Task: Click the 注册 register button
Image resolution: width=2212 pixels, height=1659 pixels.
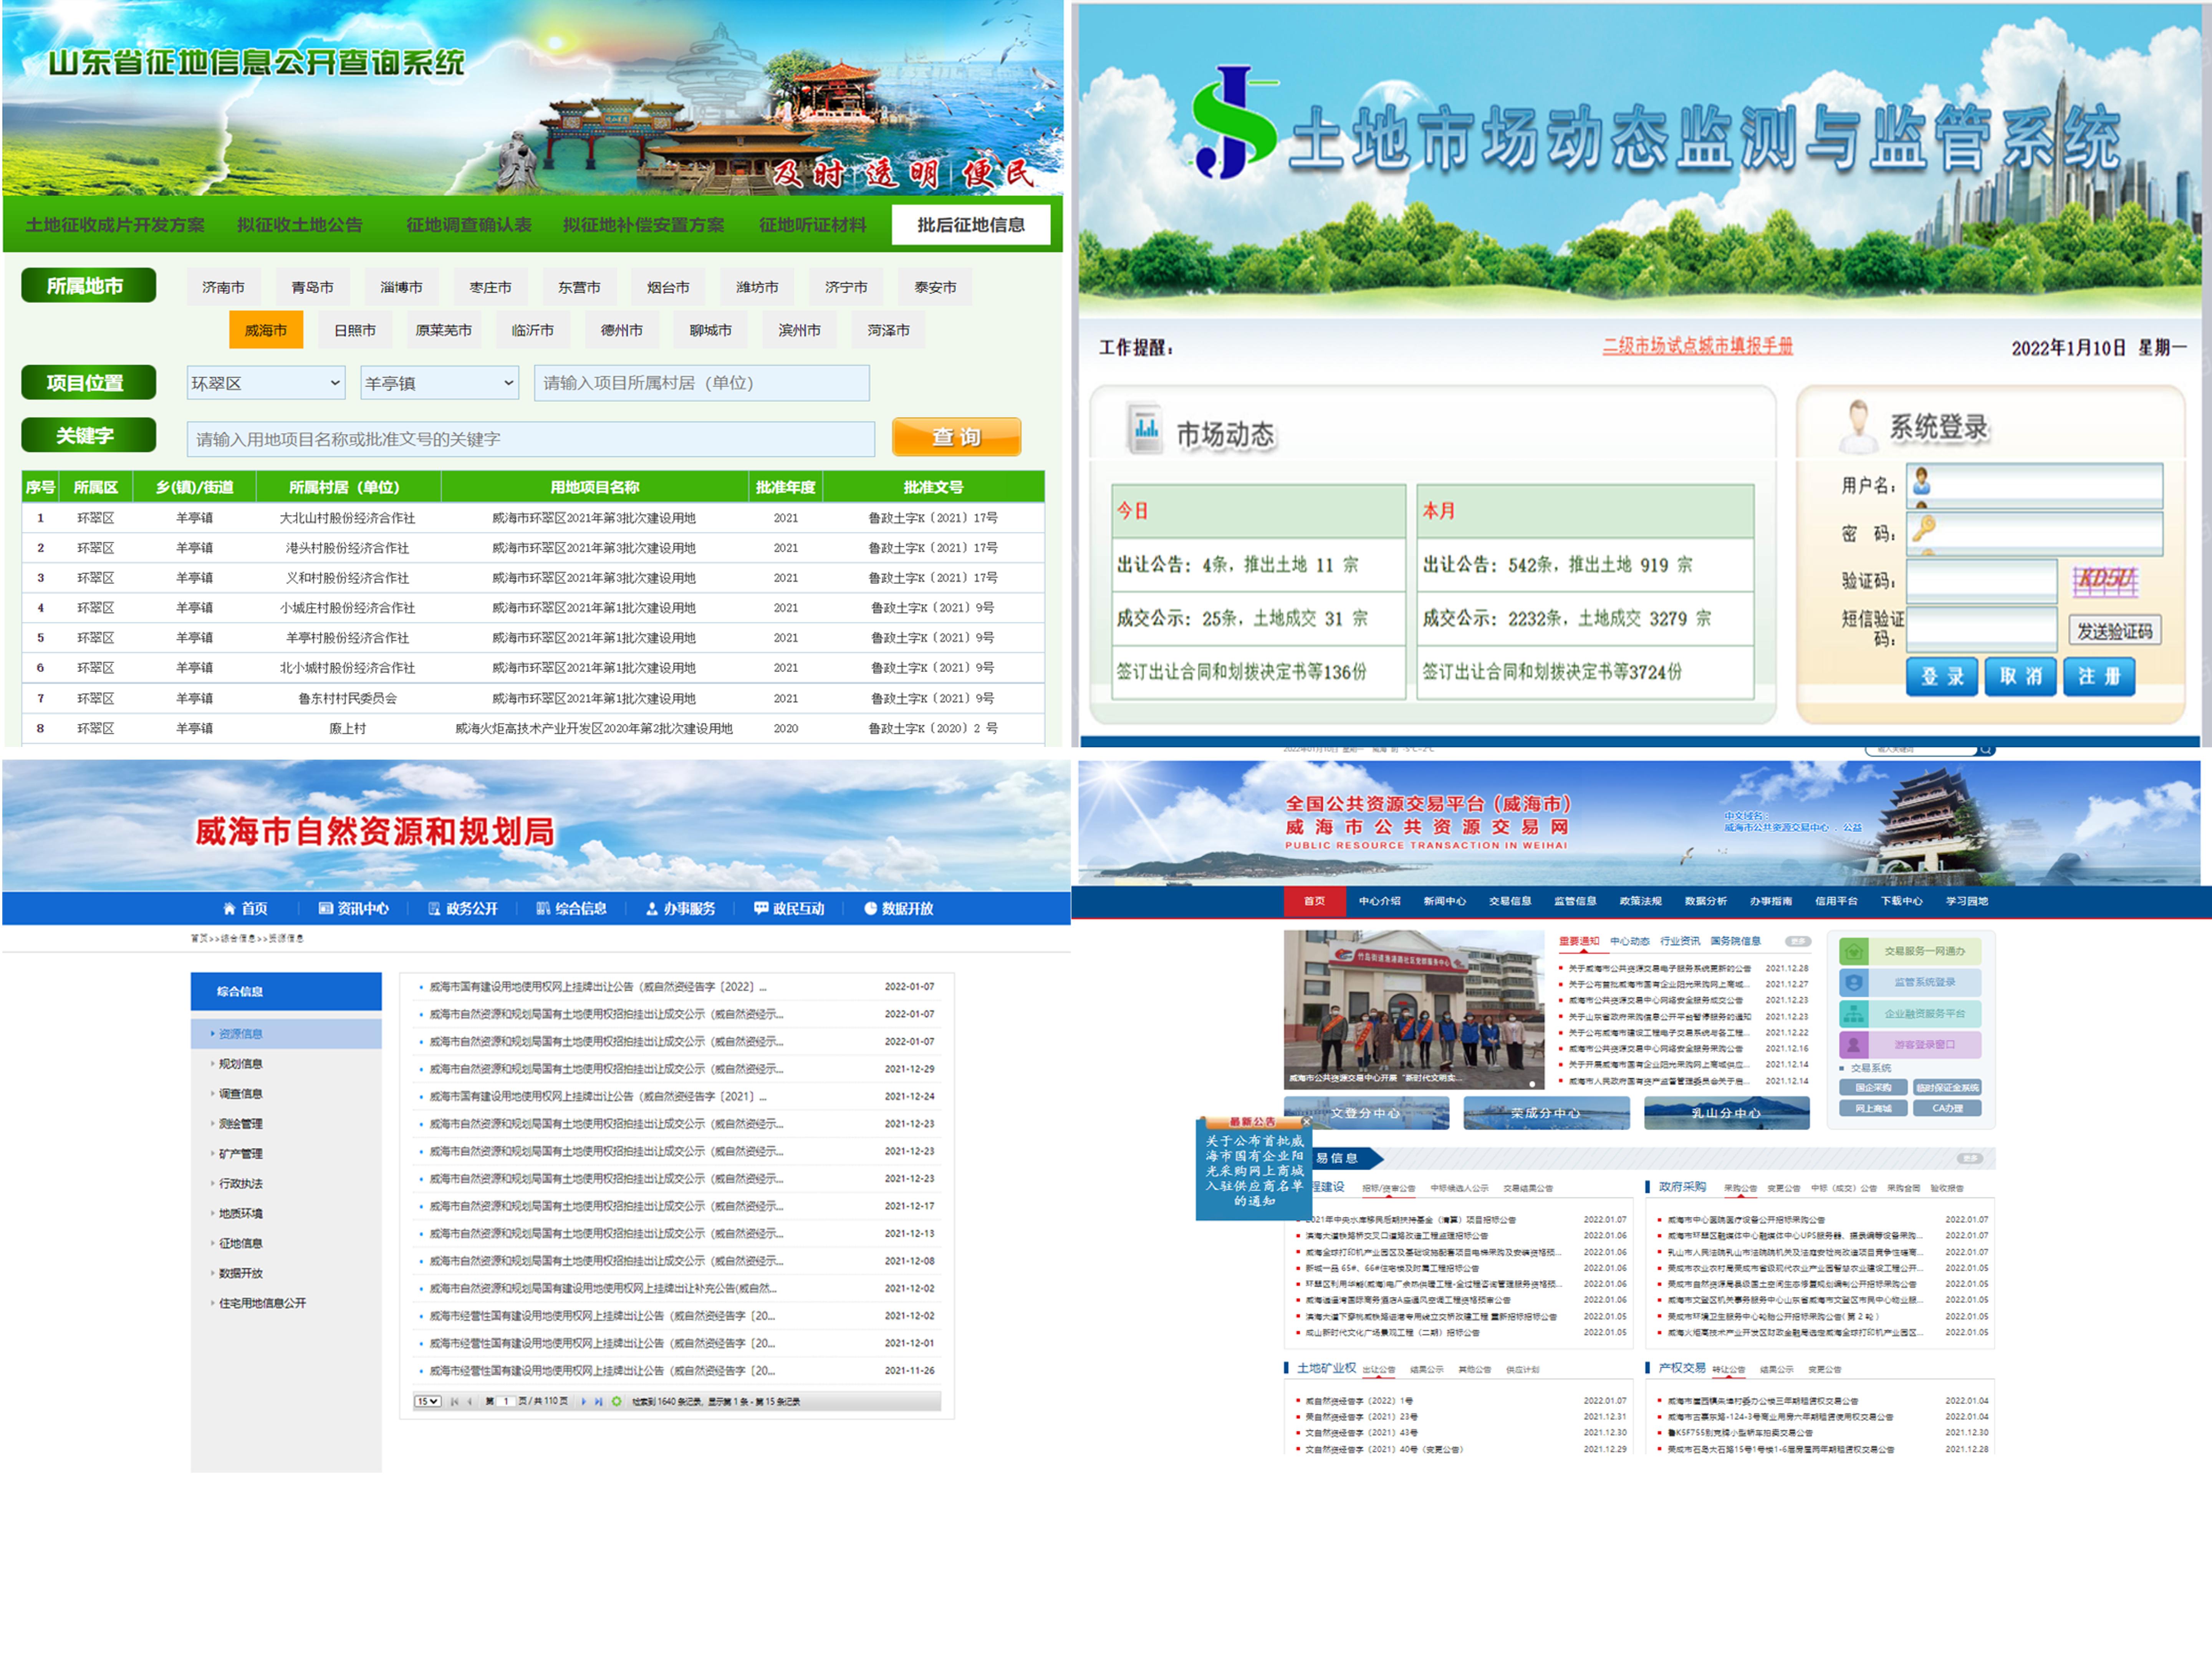Action: [x=2099, y=677]
